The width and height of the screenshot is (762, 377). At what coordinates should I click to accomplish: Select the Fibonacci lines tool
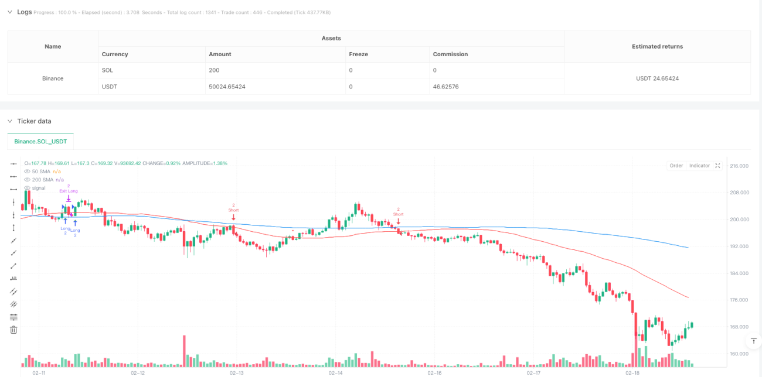point(13,317)
